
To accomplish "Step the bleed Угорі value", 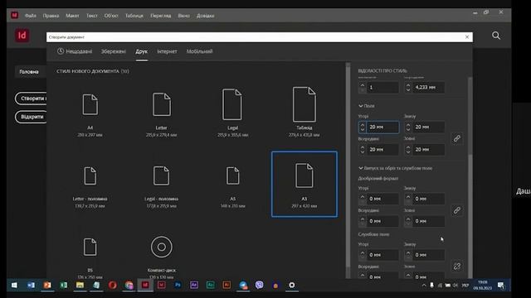I will [x=363, y=199].
